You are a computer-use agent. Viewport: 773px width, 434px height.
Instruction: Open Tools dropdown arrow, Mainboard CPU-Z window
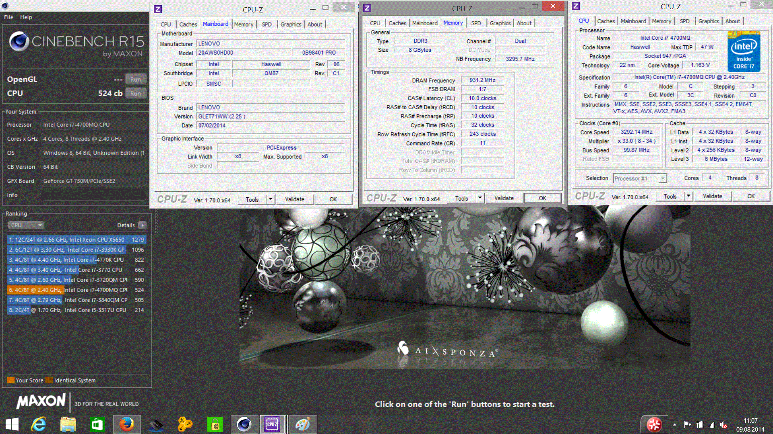click(x=271, y=200)
